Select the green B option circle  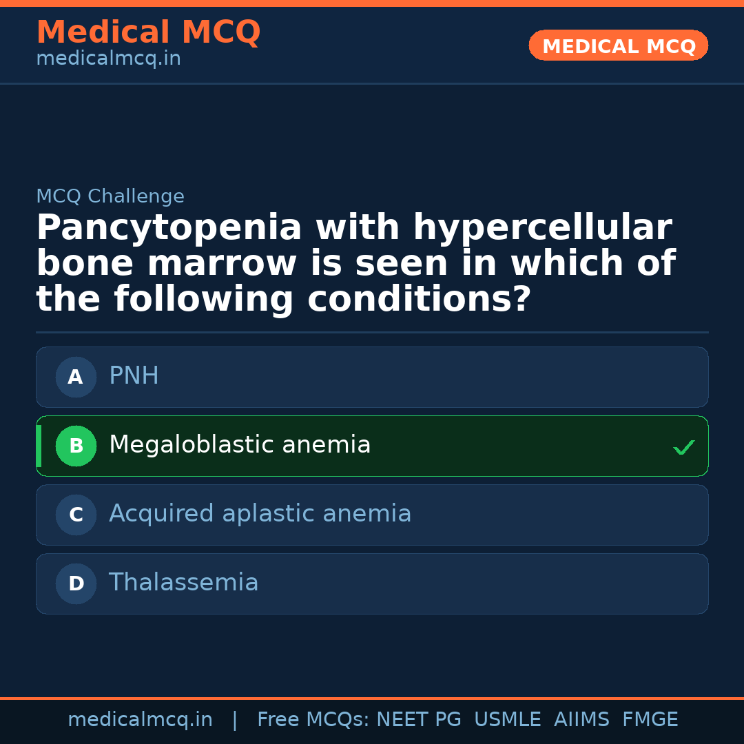pyautogui.click(x=76, y=446)
